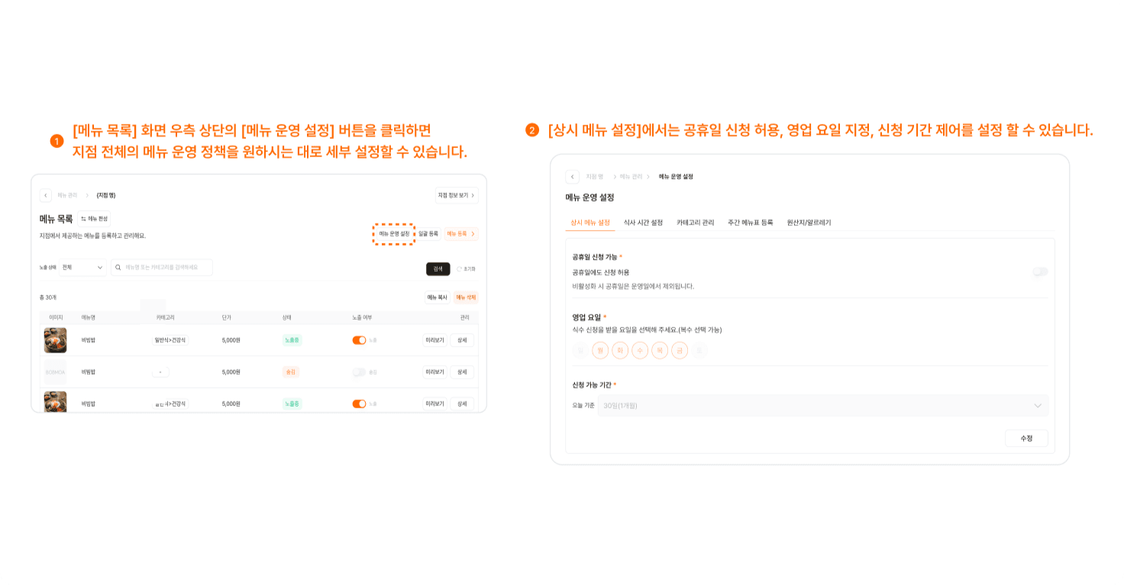Click the 총 30개 count text
Viewport: 1124px width, 586px height.
pyautogui.click(x=48, y=298)
